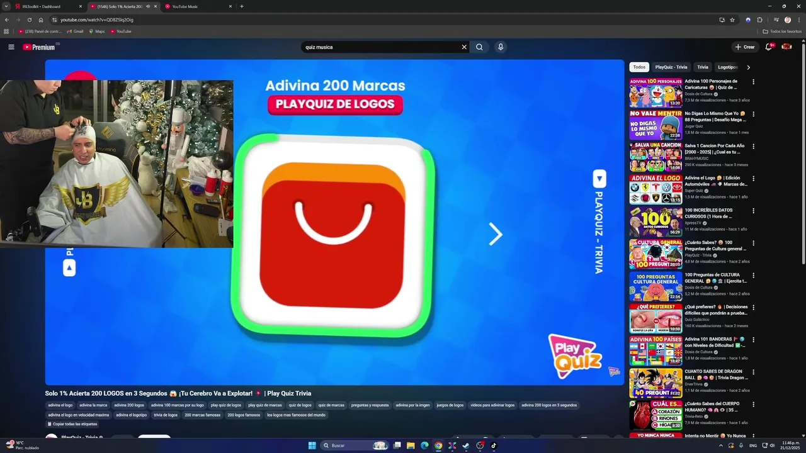Clear the search box text

pyautogui.click(x=464, y=47)
